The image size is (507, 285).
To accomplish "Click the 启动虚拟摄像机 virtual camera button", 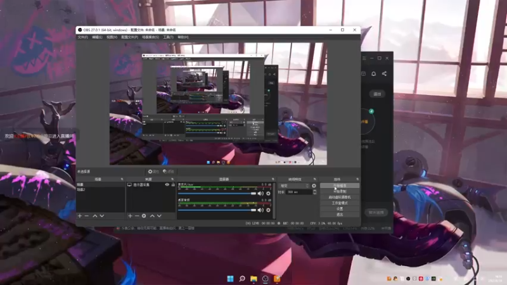I will (340, 197).
